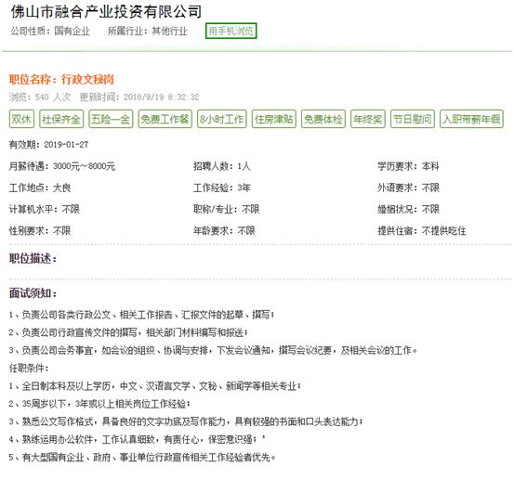Click 招聘人数: 1人
This screenshot has height=479, width=514.
[221, 166]
